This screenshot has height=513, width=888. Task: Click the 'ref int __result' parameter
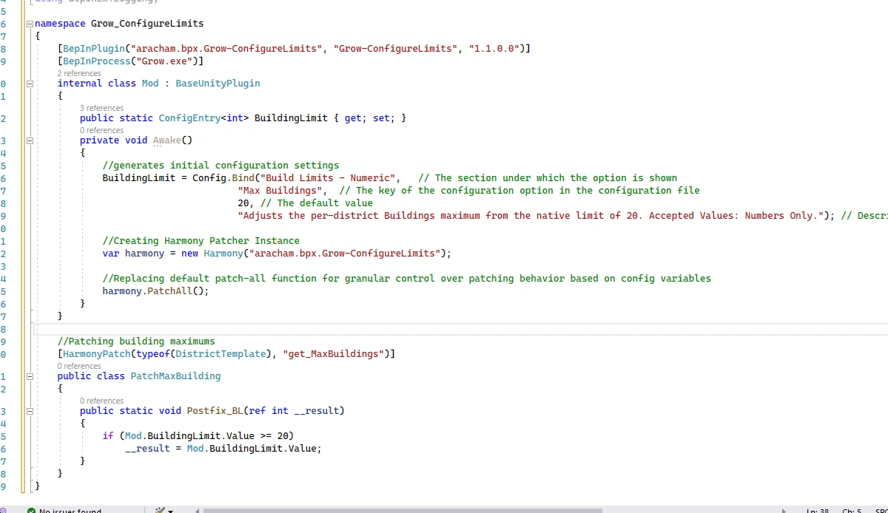(294, 411)
